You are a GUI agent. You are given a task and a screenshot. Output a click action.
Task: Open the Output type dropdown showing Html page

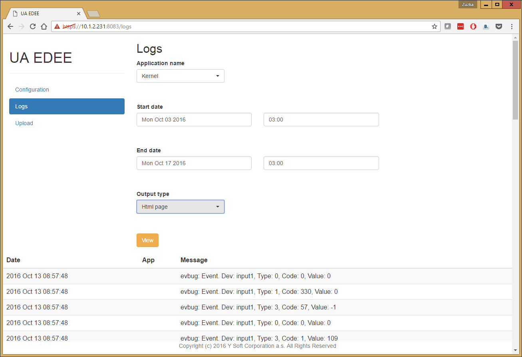181,207
